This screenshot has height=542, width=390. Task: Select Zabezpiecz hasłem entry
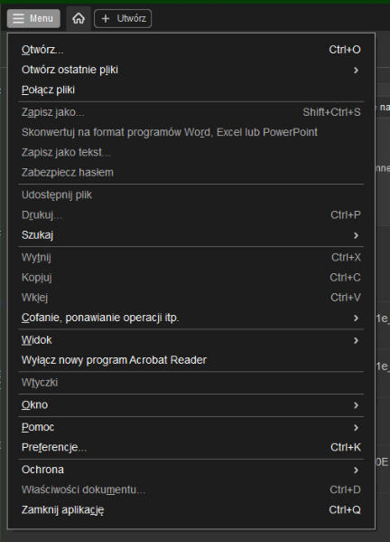coord(191,173)
